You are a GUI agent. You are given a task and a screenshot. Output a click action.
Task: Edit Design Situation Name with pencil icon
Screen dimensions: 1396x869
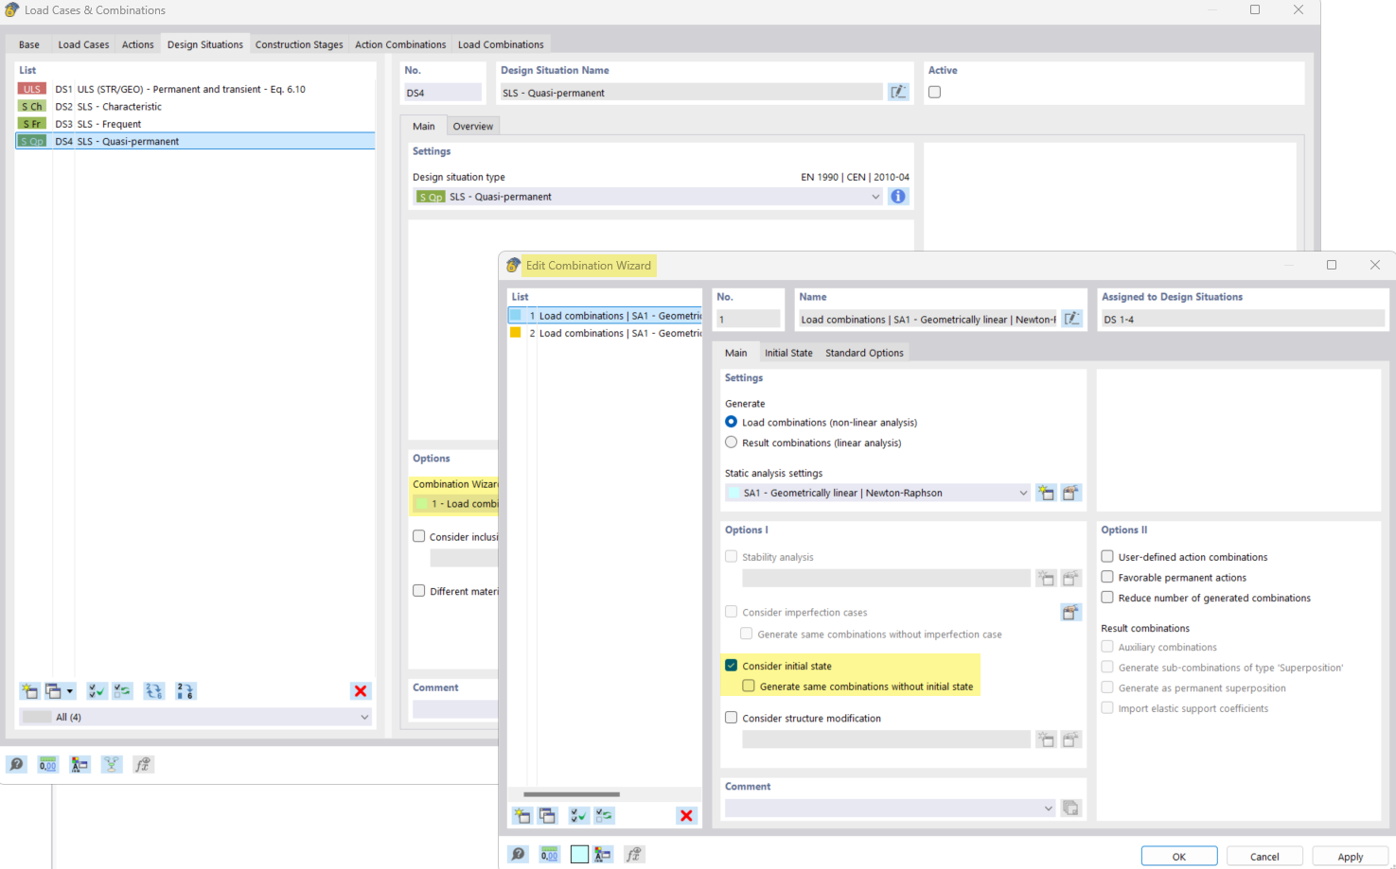click(x=898, y=92)
